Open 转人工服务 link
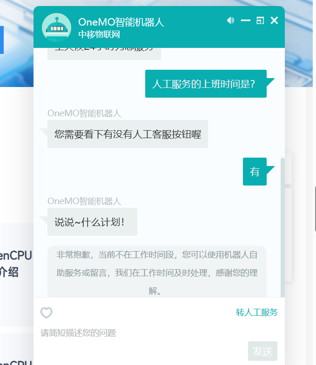The image size is (316, 365). point(257,312)
